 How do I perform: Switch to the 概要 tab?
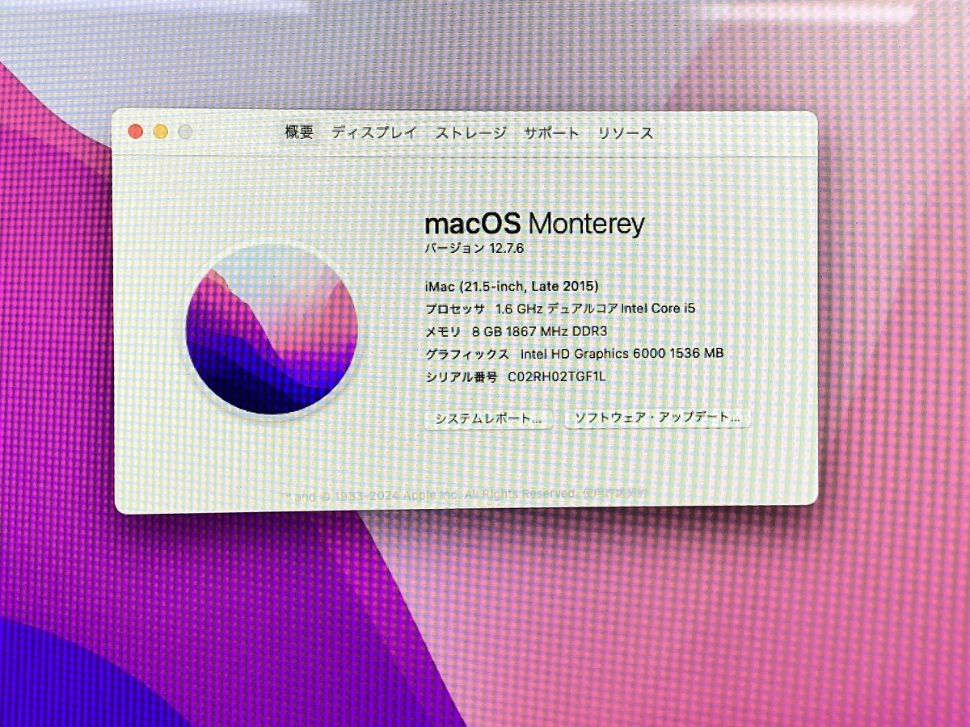point(299,133)
